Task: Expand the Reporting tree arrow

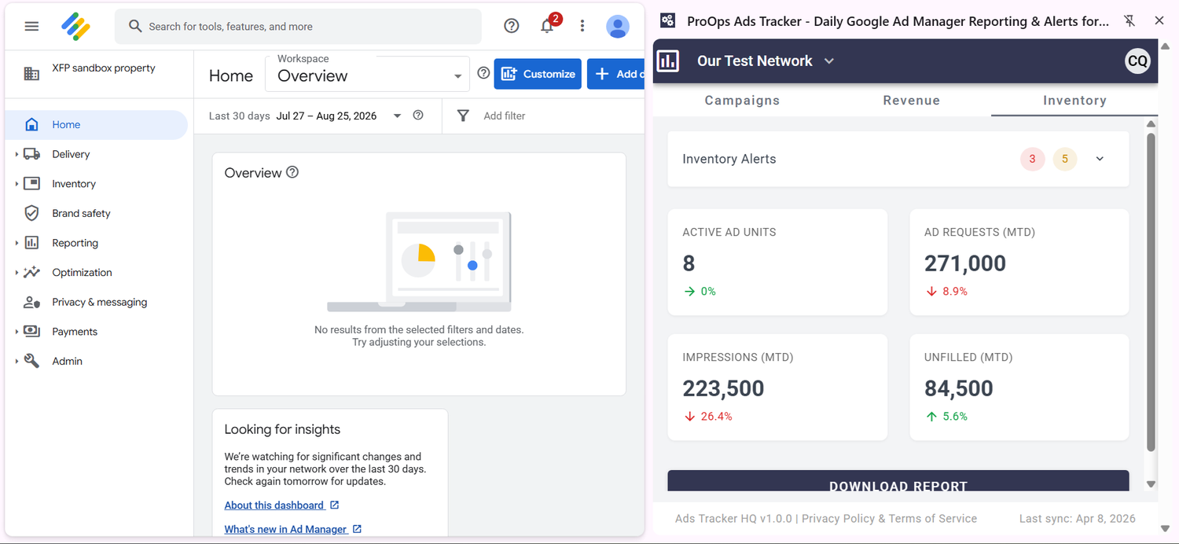Action: pos(17,243)
